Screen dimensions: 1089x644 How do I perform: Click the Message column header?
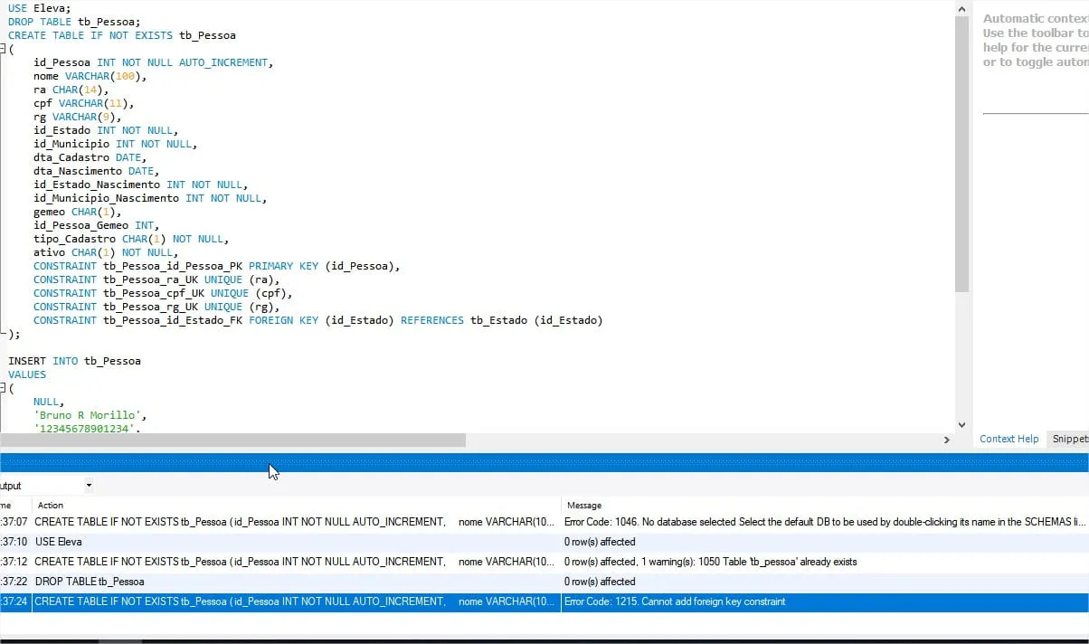pos(583,505)
